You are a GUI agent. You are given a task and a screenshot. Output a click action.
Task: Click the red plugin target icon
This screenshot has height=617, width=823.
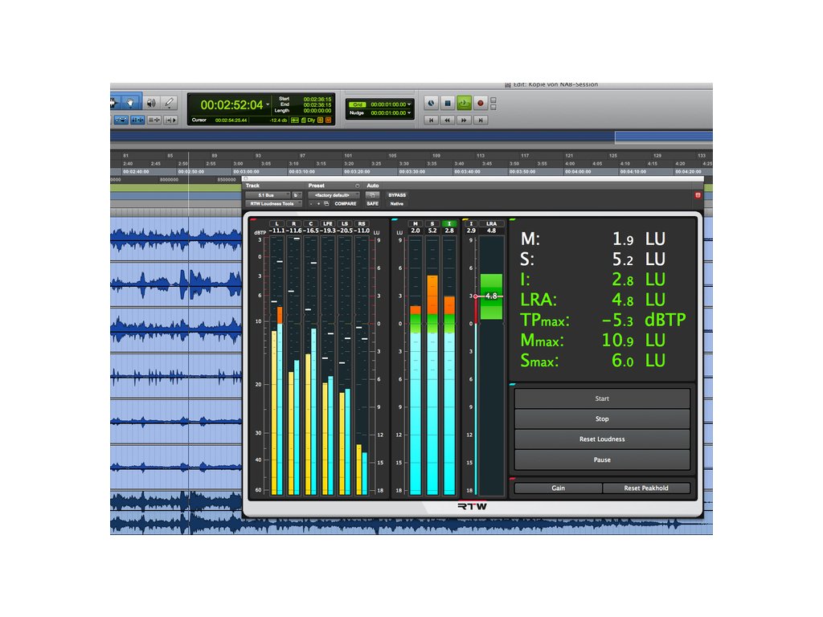point(698,195)
